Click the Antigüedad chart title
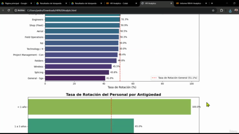 (114, 95)
